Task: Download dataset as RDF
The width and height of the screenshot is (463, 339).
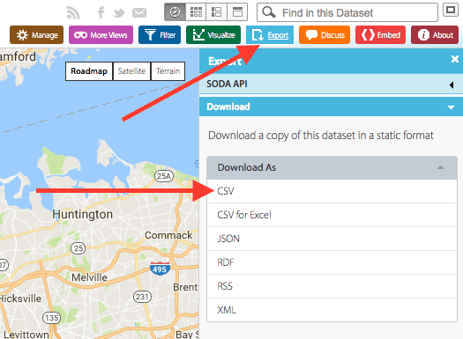Action: click(x=332, y=262)
